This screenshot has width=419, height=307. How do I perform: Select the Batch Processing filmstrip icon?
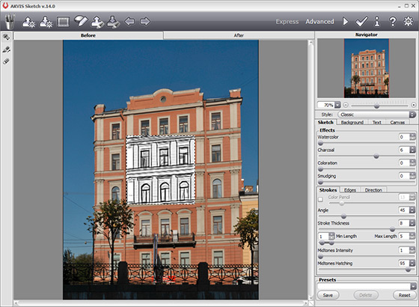coord(63,22)
